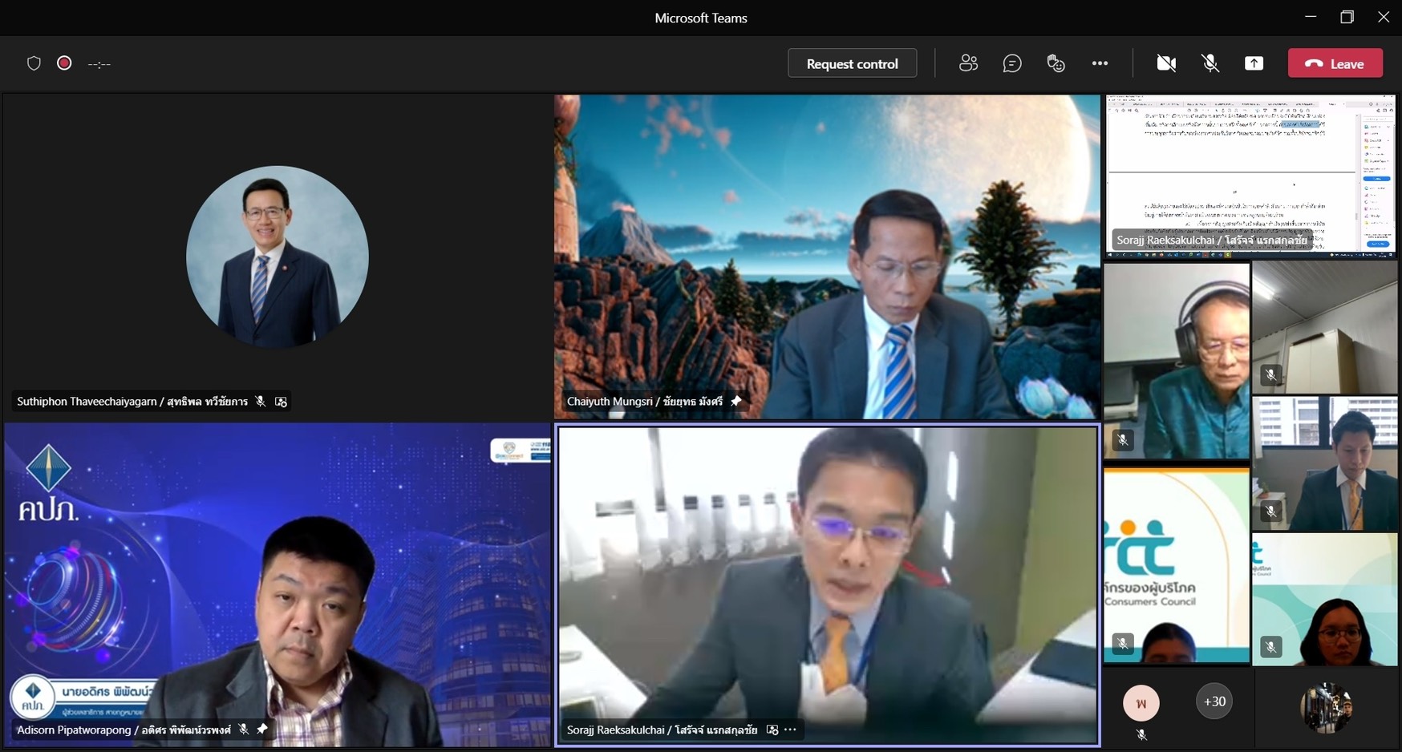
Task: Select Suthiphon Thaveechaiyagarn's profile picture tile
Action: (x=278, y=257)
